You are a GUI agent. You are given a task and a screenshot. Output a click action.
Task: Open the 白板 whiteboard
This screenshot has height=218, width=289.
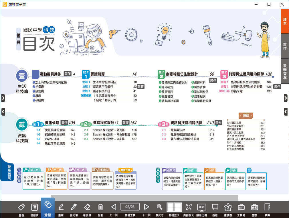pyautogui.click(x=215, y=207)
